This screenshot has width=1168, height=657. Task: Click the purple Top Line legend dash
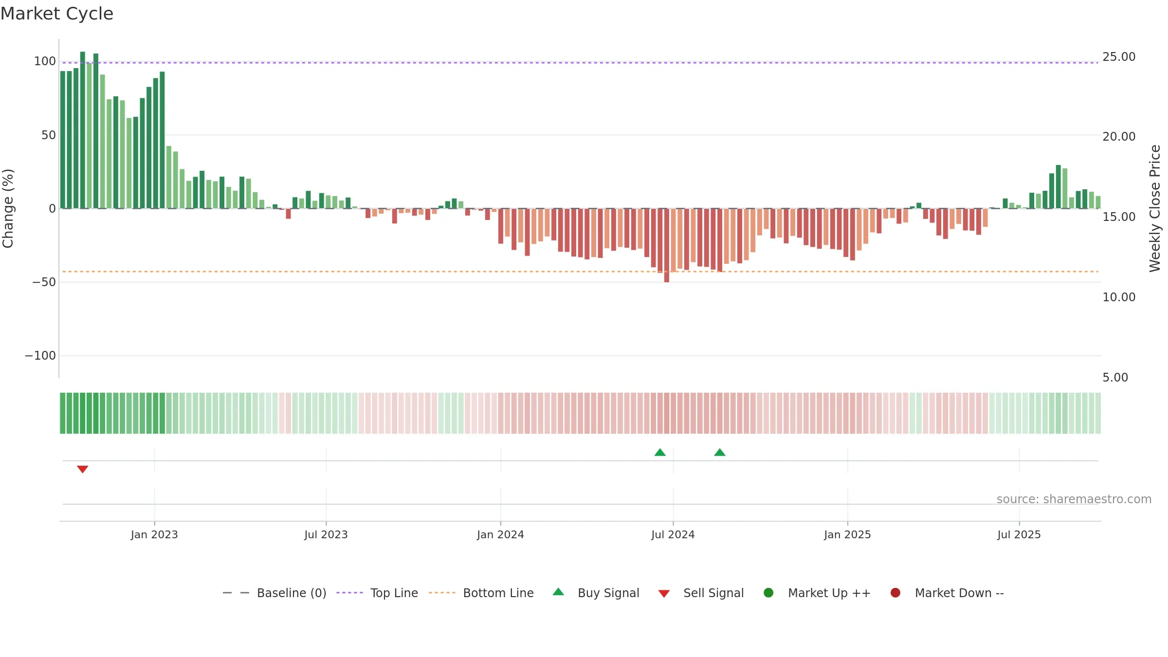[349, 593]
